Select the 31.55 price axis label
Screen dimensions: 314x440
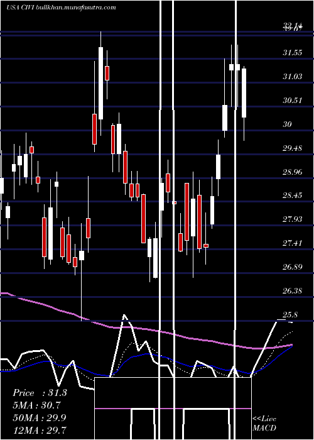[293, 52]
